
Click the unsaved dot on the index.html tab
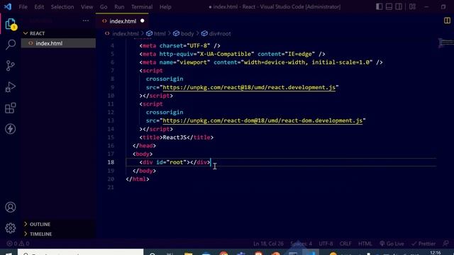click(142, 21)
